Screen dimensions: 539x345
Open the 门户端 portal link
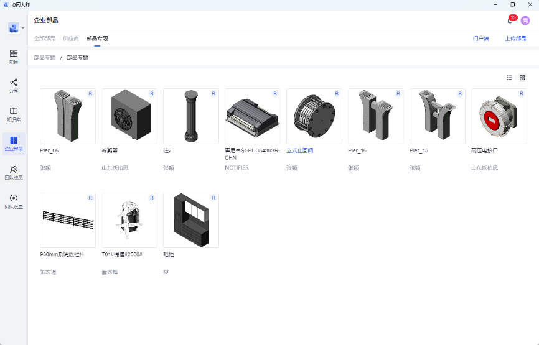[x=480, y=39]
